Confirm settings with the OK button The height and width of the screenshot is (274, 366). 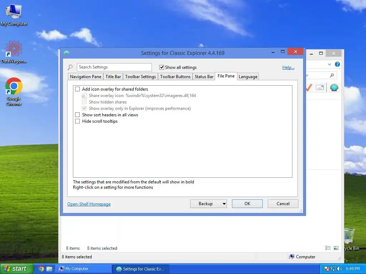tap(247, 204)
